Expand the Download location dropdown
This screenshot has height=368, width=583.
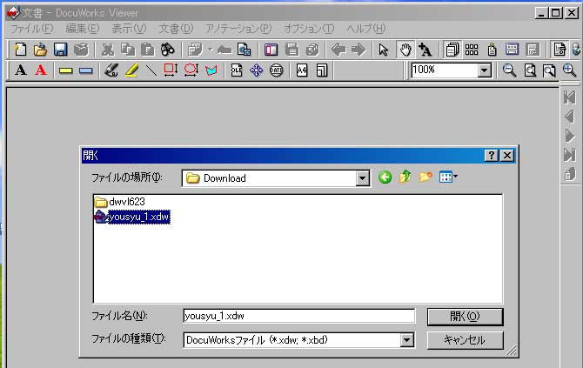[x=363, y=178]
